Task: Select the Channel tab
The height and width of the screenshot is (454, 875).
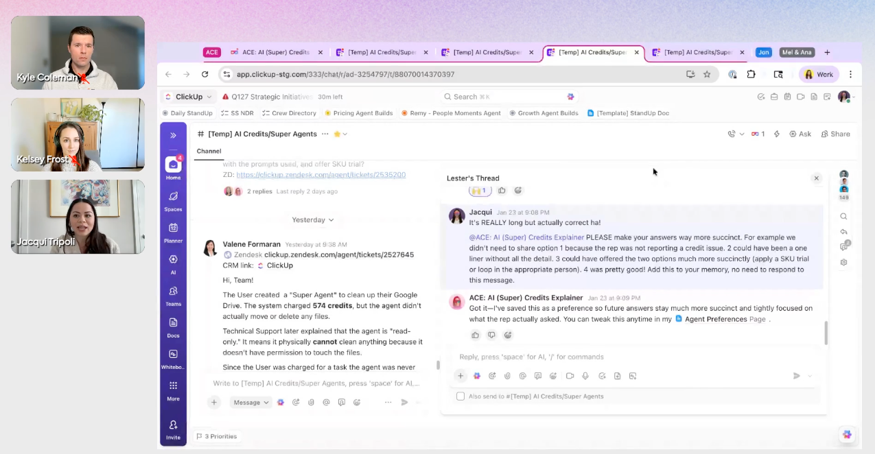Action: pos(209,151)
